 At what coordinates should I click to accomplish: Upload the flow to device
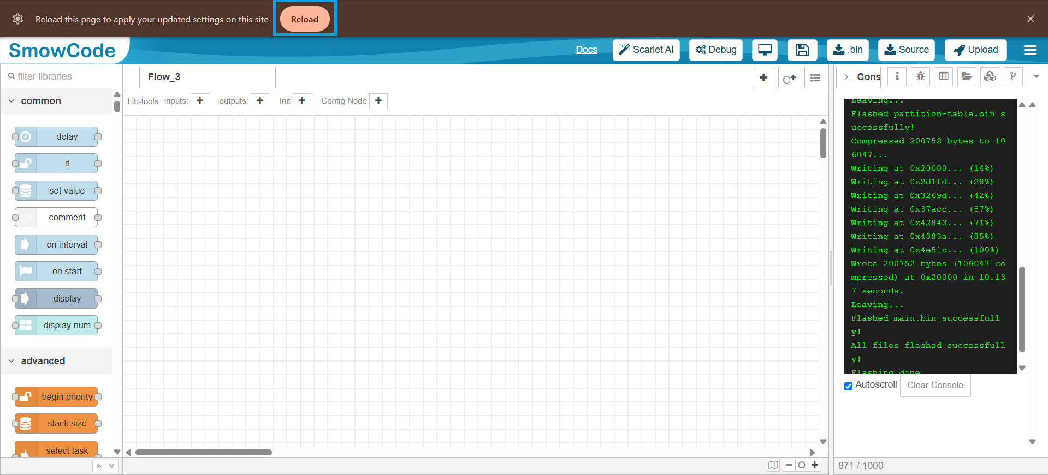(x=976, y=50)
